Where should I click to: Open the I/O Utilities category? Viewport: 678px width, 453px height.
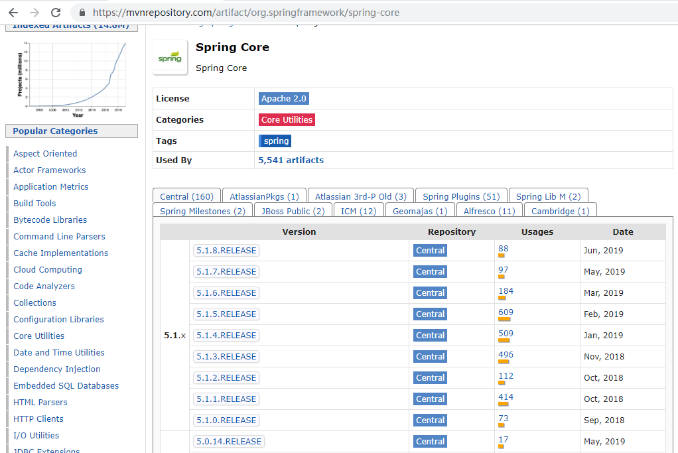[36, 435]
